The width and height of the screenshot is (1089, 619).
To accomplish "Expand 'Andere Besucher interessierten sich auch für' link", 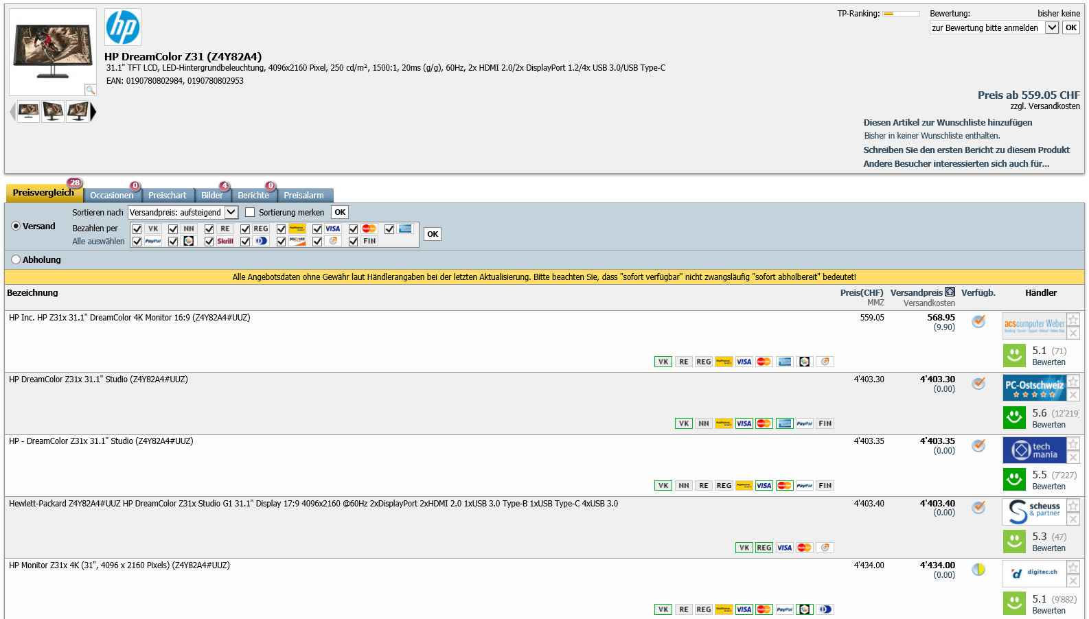I will coord(956,164).
